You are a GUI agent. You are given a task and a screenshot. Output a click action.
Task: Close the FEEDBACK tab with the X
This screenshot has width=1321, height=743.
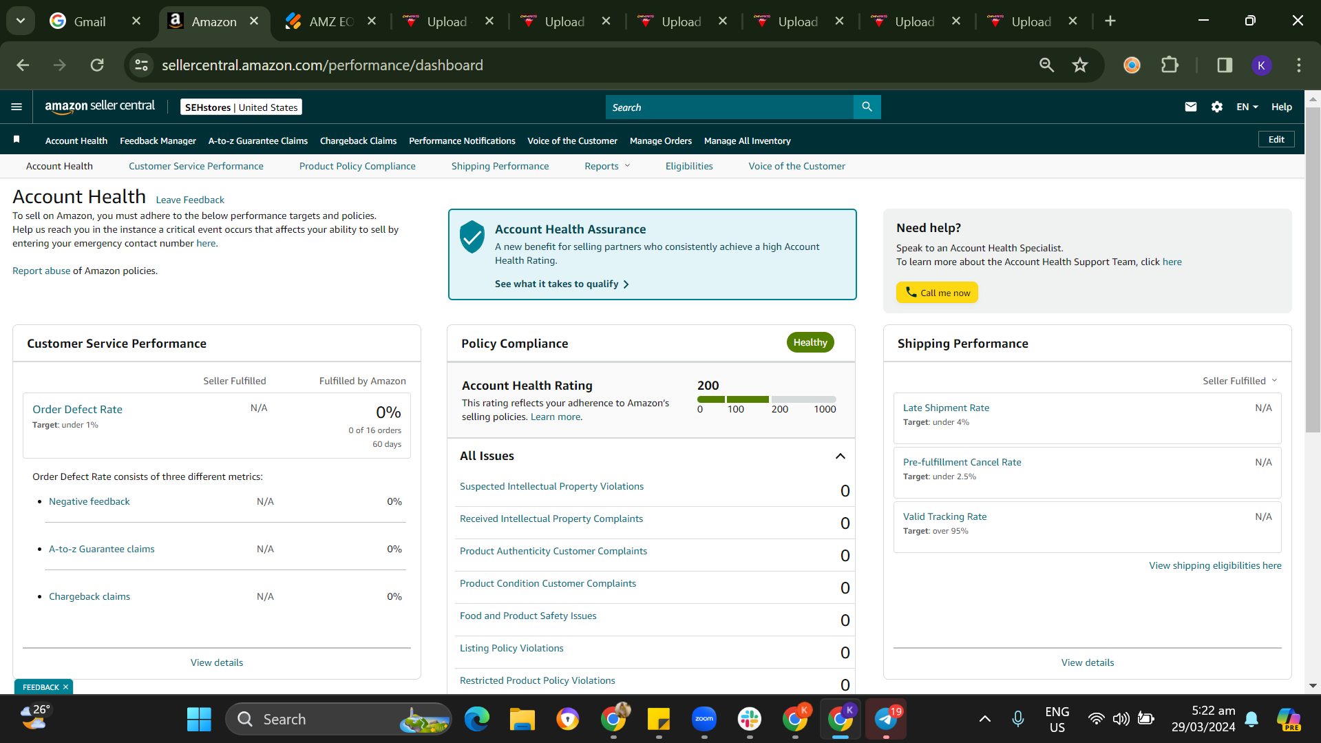tap(65, 687)
